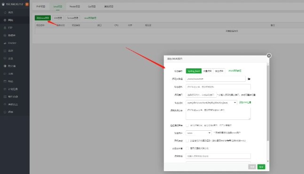This screenshot has height=174, width=304.
Task: Click the panel logo beside 192.168.10.112
Action: click(3, 4)
